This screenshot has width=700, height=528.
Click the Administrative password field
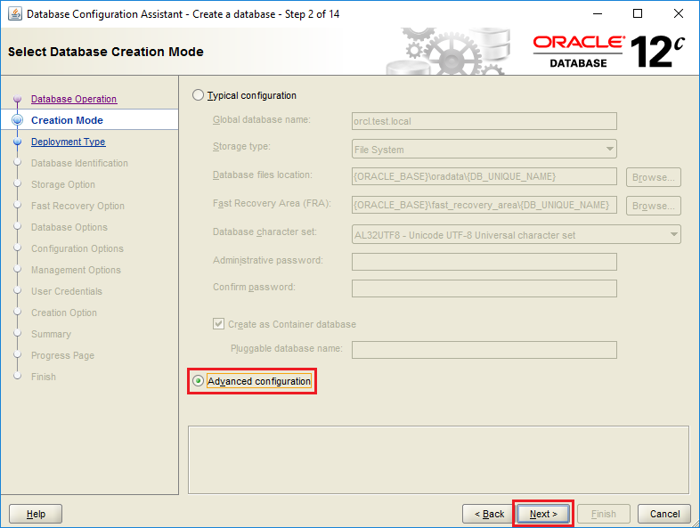coord(484,262)
